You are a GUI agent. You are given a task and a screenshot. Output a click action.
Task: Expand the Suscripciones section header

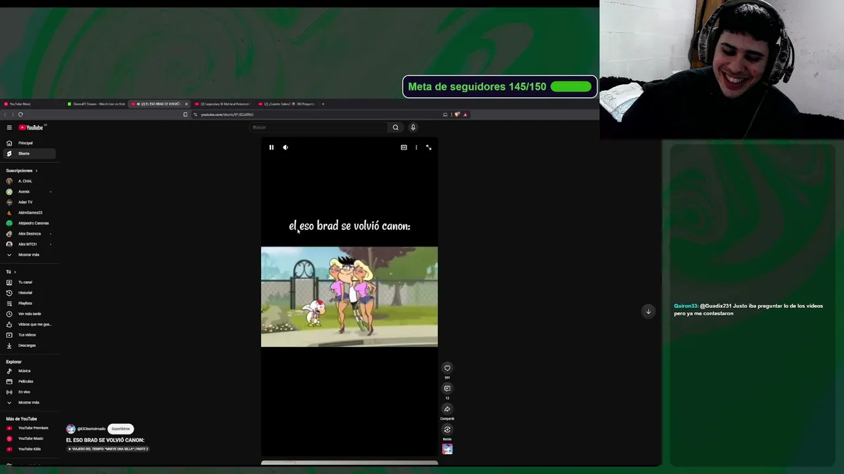coord(22,171)
